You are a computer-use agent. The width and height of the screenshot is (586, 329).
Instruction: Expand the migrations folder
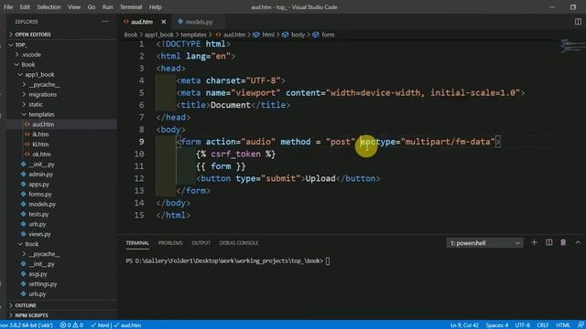tap(61, 94)
